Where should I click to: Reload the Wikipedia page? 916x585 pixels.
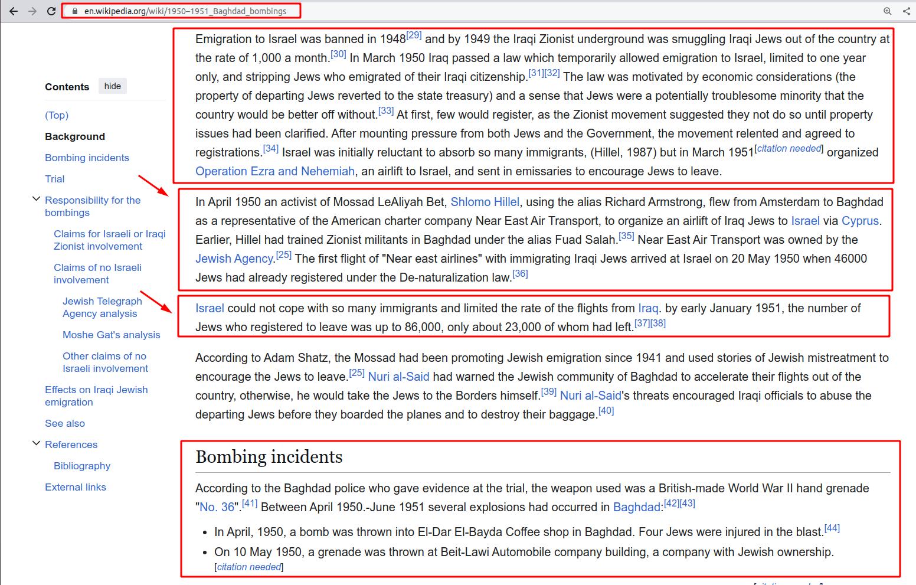(51, 11)
